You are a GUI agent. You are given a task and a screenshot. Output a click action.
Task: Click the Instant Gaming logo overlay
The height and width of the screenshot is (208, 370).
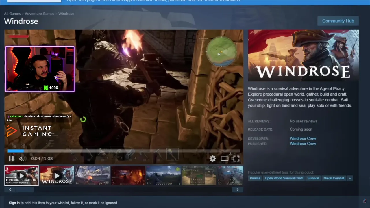coord(29,131)
